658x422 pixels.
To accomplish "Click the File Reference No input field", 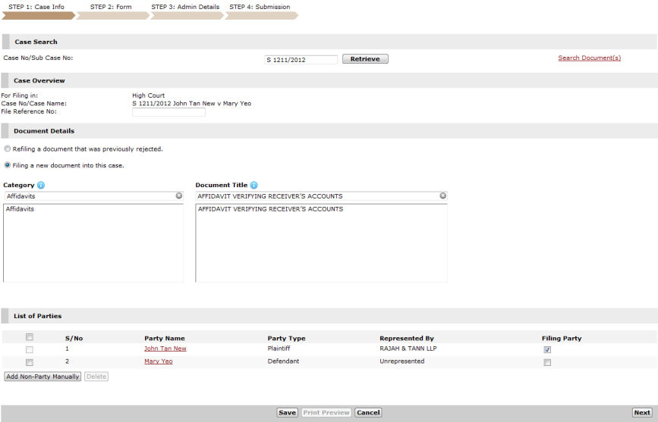I will click(168, 112).
